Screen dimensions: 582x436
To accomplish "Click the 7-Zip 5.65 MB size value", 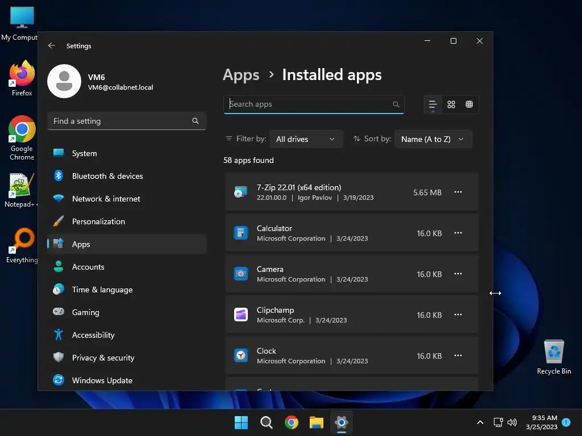I will click(427, 192).
